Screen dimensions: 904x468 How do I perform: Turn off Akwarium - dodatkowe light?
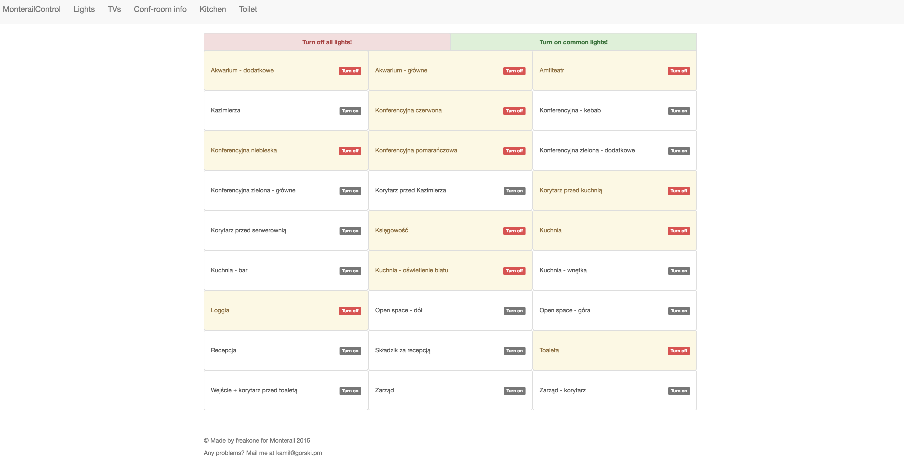(x=350, y=71)
